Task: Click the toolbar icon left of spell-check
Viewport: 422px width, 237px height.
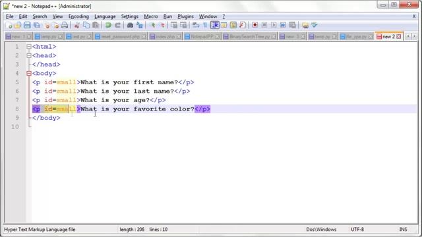Action: [x=305, y=25]
